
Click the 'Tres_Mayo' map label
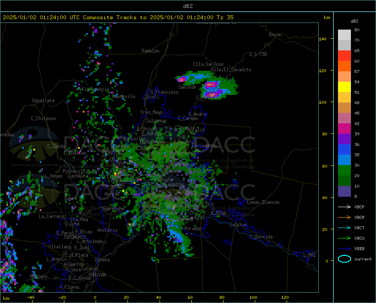(151, 112)
